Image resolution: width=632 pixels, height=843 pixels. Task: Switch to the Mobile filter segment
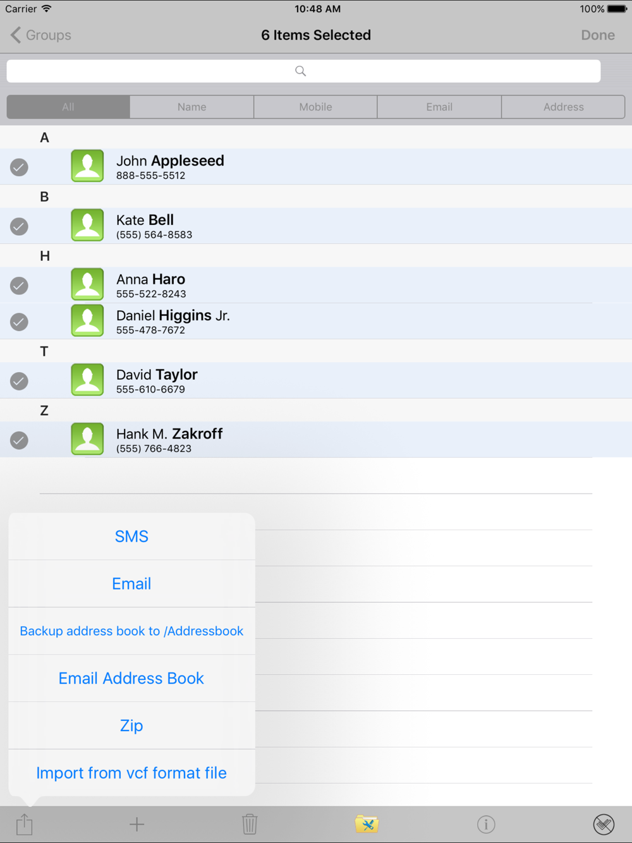[316, 107]
